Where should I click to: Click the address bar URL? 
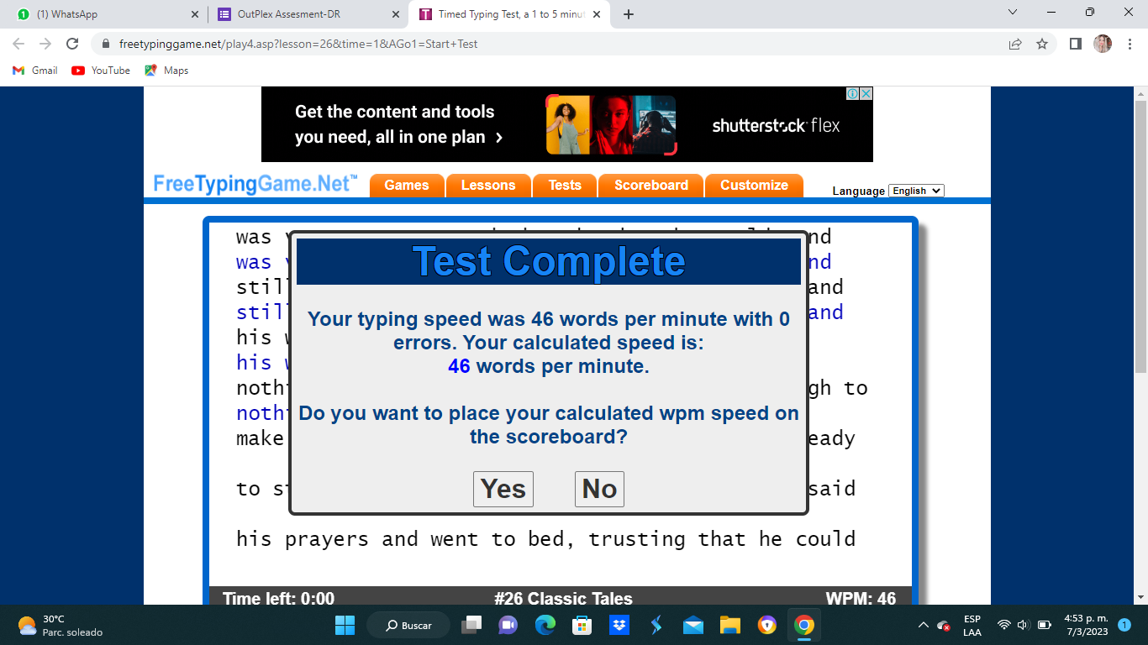[x=298, y=44]
